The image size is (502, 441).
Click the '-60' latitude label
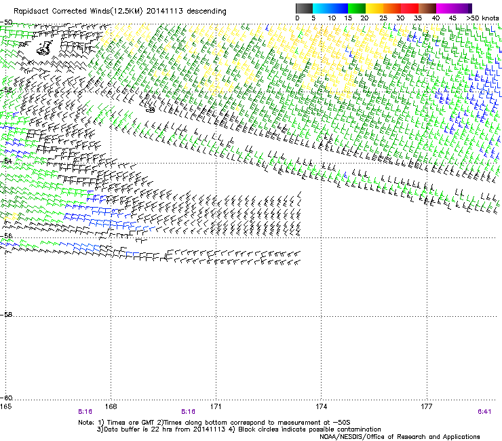(x=6, y=398)
